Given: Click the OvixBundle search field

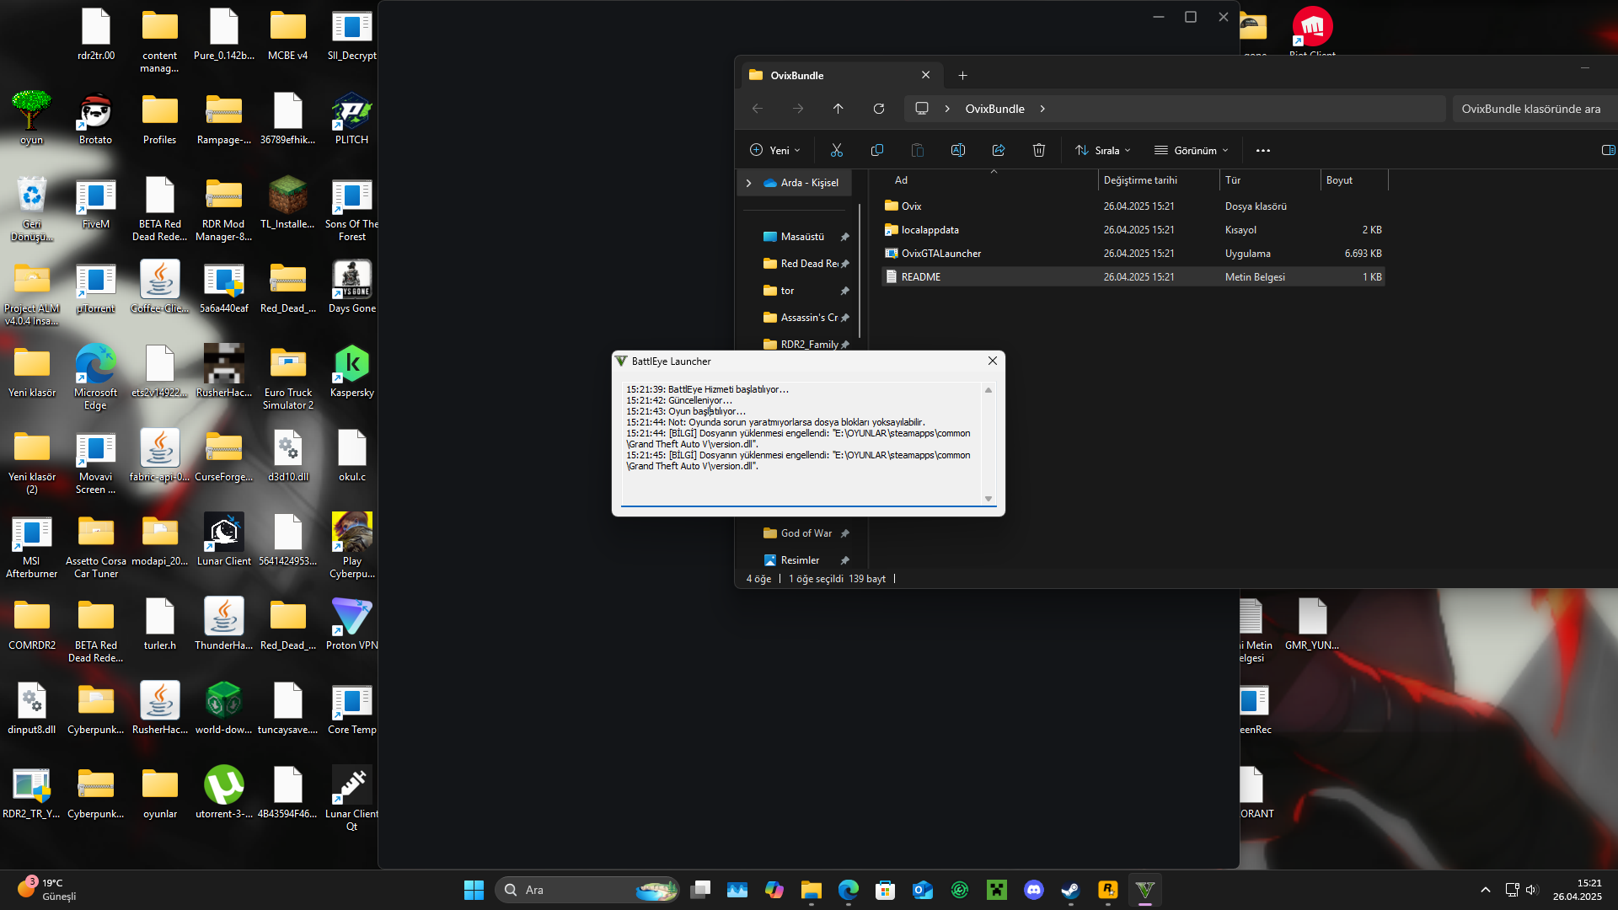Looking at the screenshot, I should 1530,109.
